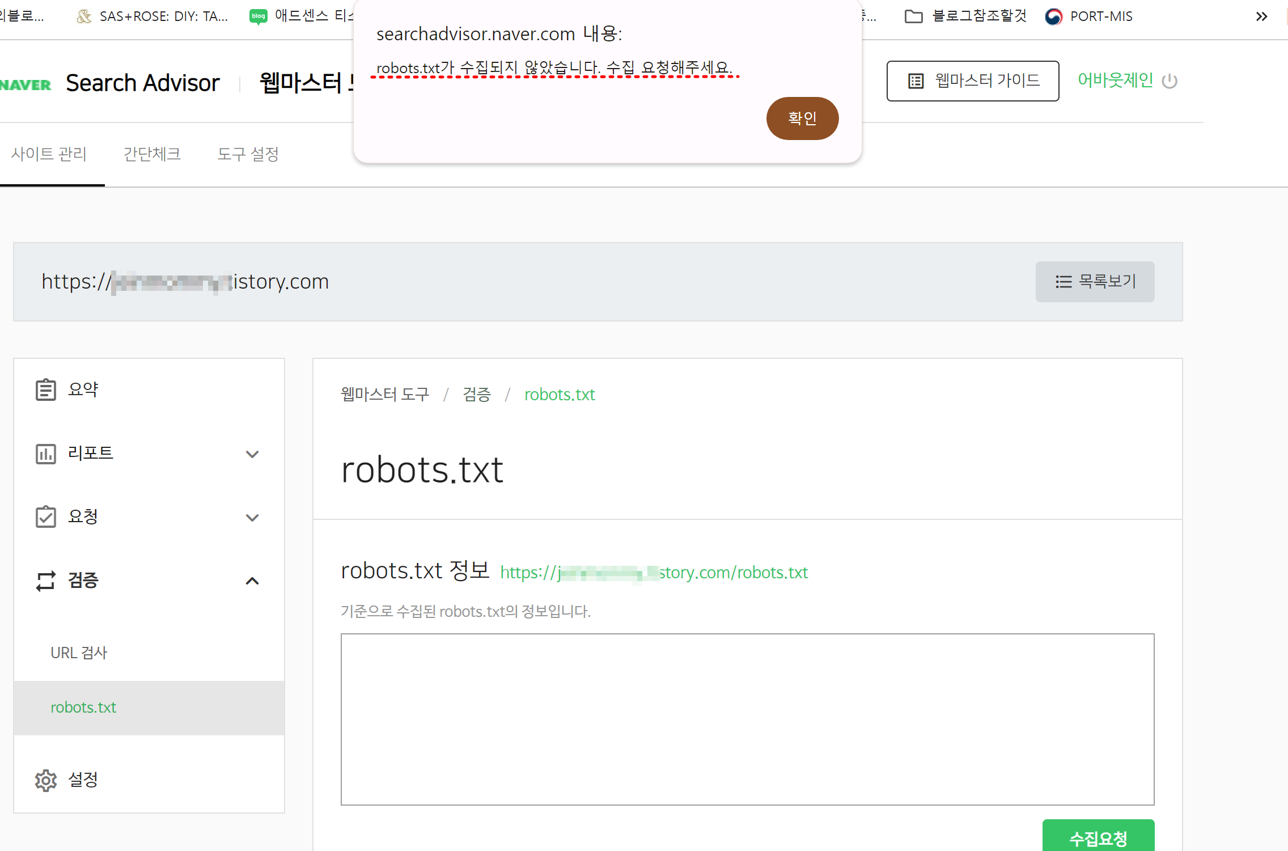
Task: Expand the 리포트 menu chevron
Action: (x=252, y=454)
